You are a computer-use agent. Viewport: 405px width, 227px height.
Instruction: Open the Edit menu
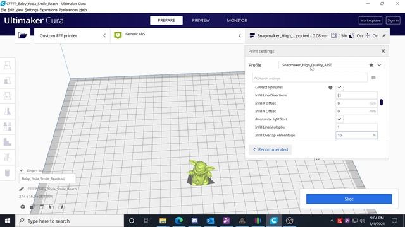click(x=11, y=10)
